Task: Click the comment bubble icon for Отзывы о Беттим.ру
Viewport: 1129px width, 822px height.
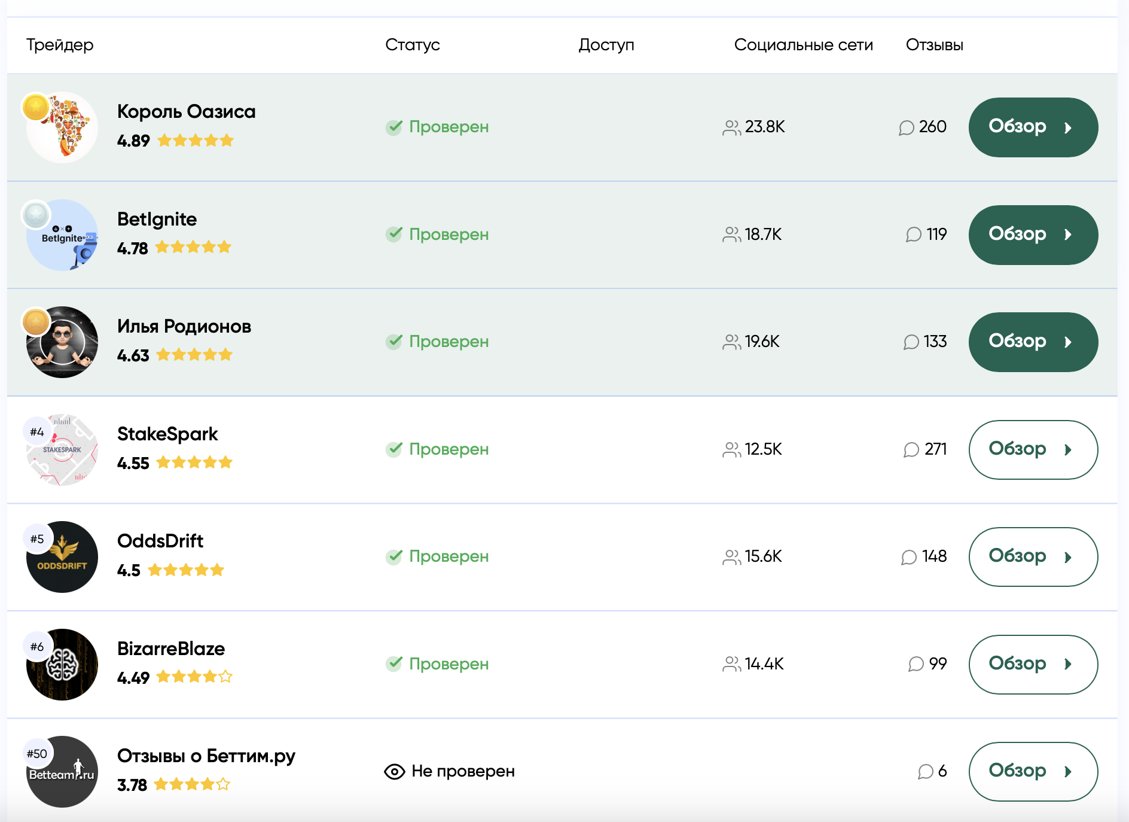Action: [926, 772]
